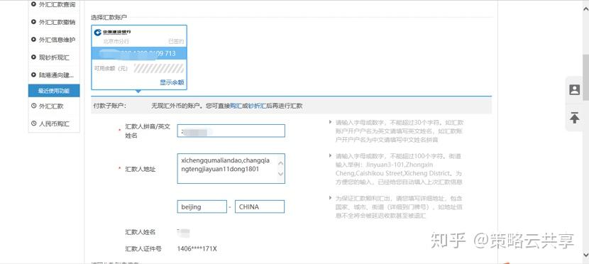The image size is (589, 264).
Task: Click address box scroll up arrow
Action: pos(280,163)
